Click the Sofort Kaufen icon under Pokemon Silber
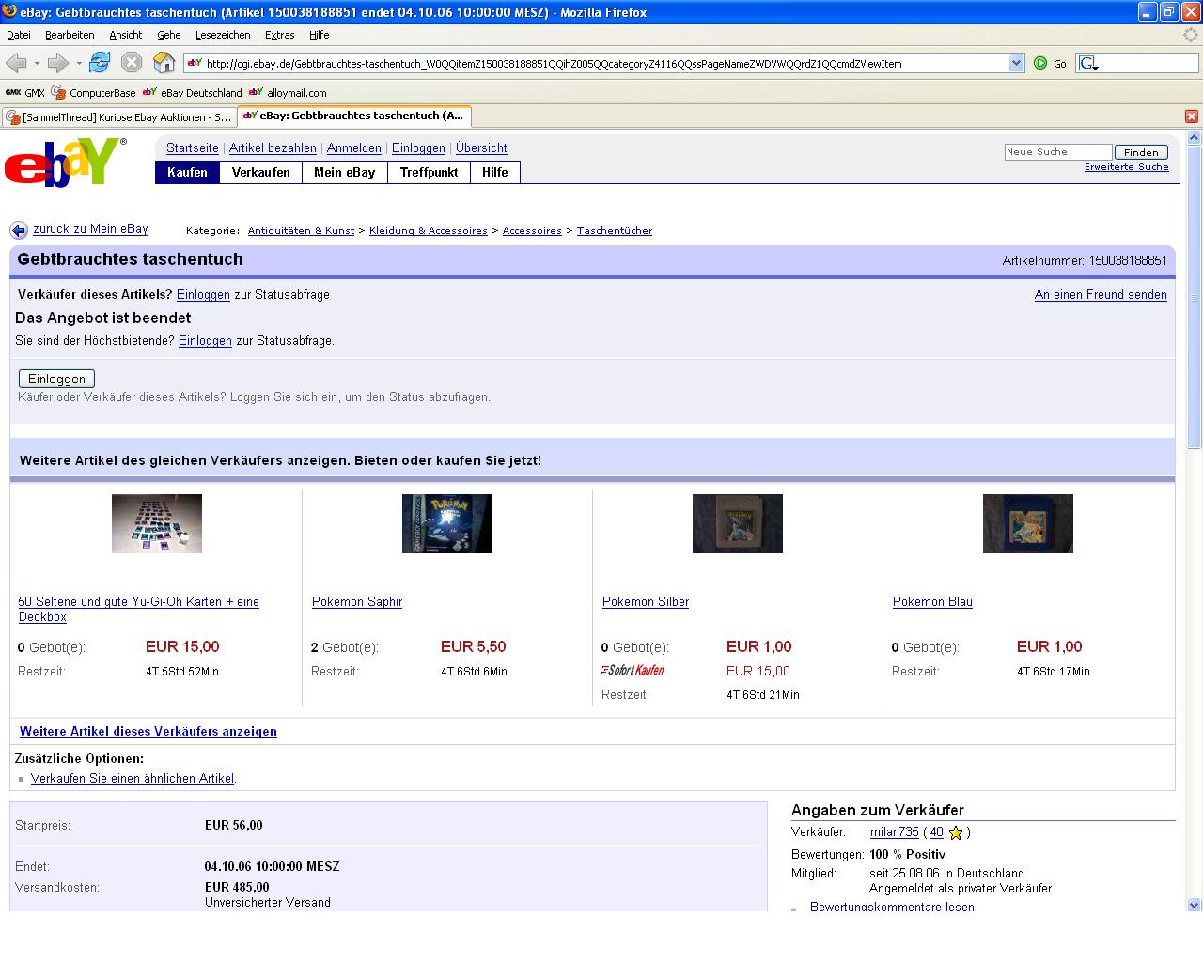 [x=633, y=670]
